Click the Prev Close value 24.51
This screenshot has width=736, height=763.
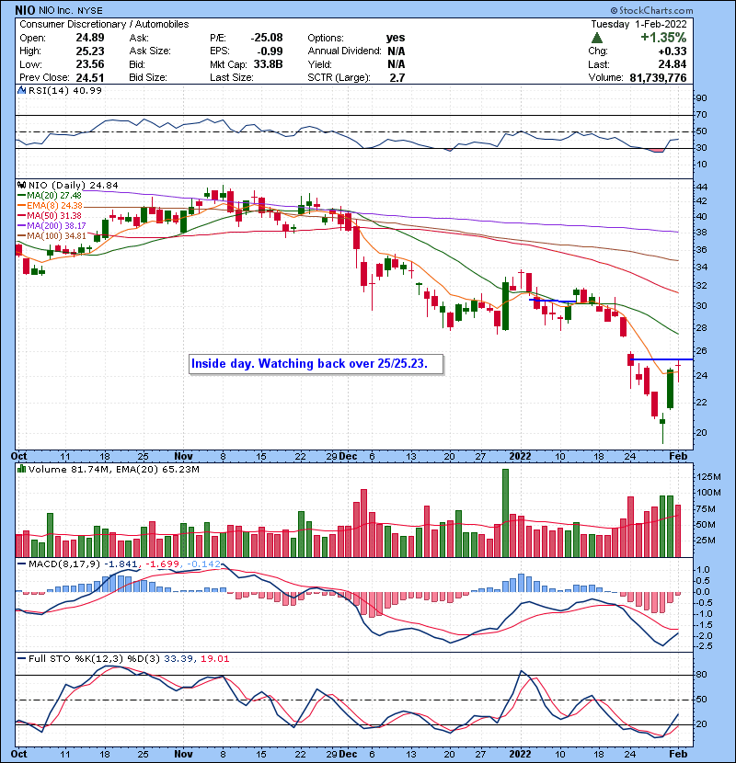click(89, 77)
